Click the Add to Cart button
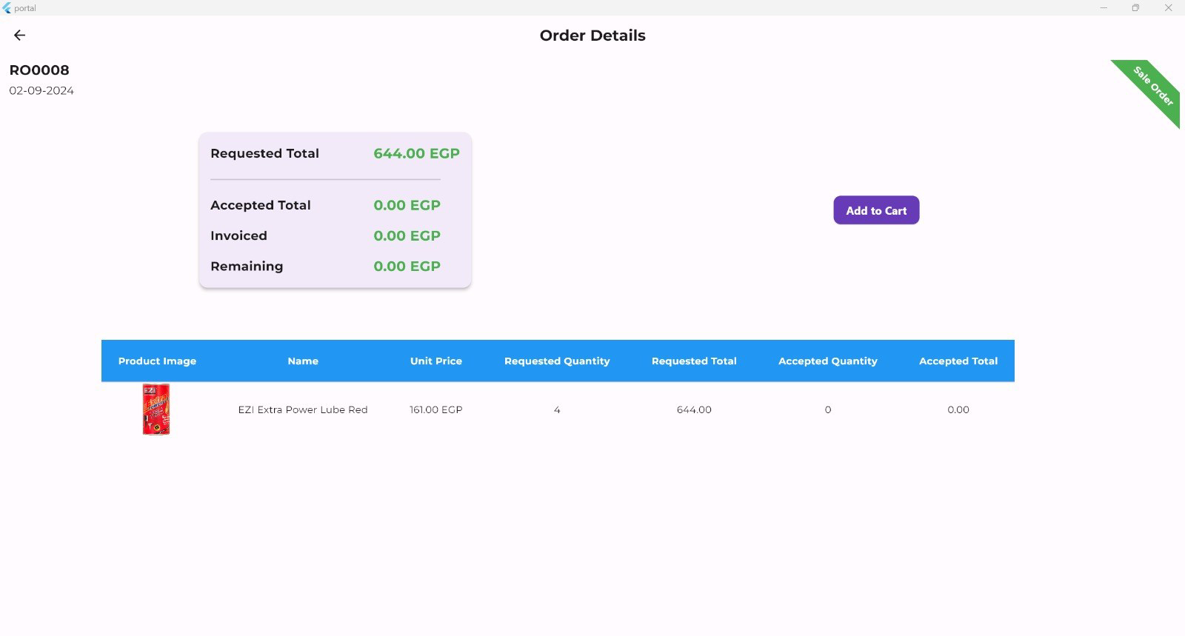 [x=876, y=210]
